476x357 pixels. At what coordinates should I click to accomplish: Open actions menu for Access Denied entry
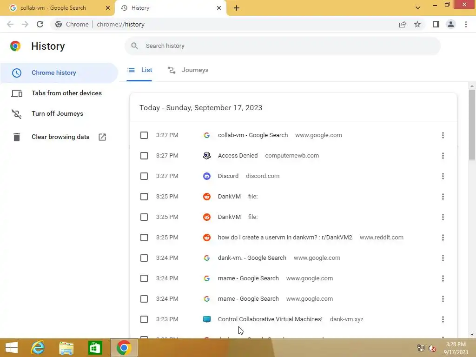tap(443, 156)
